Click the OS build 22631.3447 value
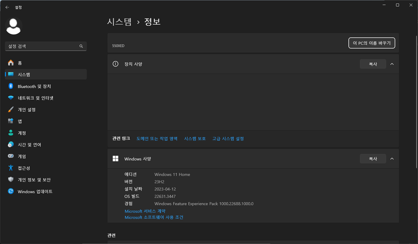The image size is (418, 244). coord(165,196)
